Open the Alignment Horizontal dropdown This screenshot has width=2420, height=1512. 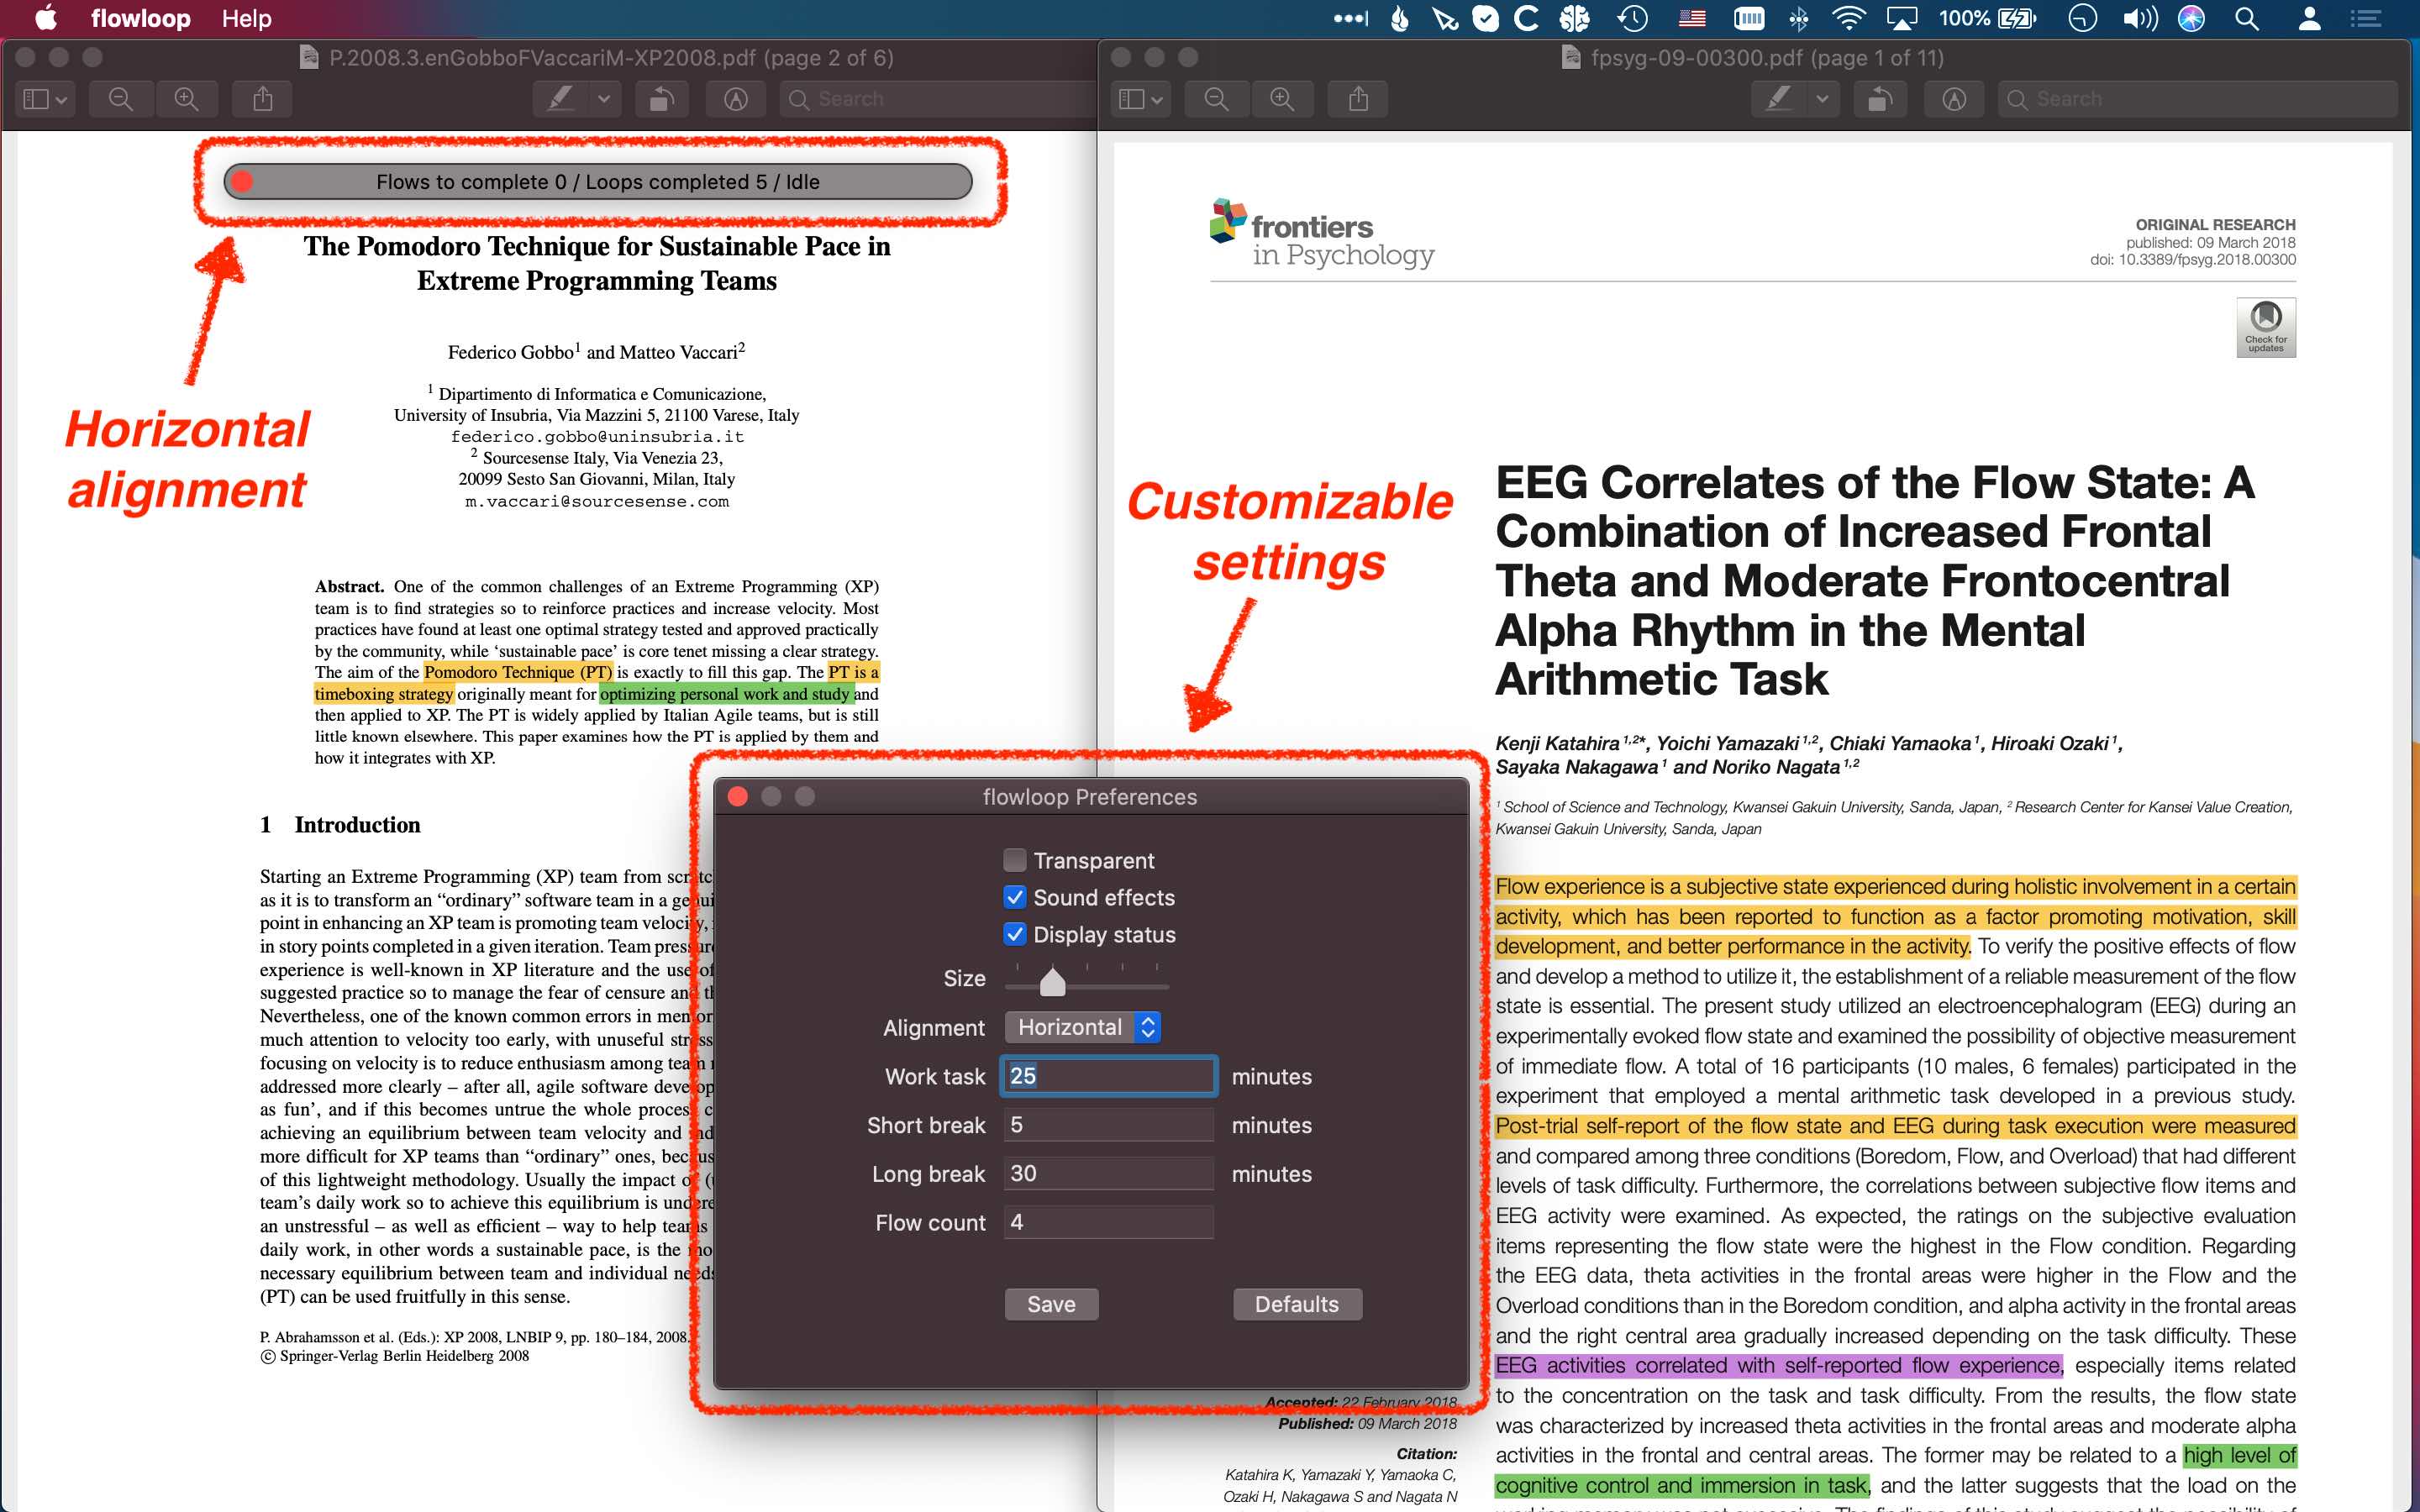1082,1027
